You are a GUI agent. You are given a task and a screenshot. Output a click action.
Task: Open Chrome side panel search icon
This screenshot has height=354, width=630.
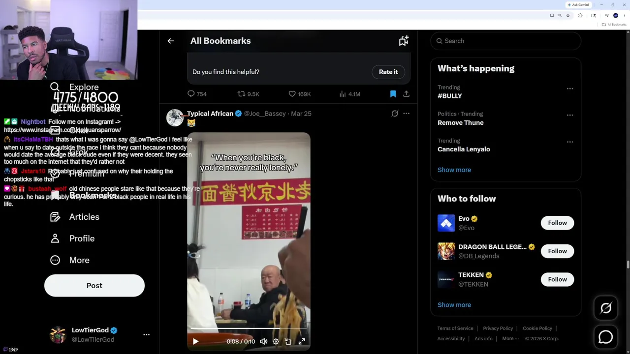[594, 15]
